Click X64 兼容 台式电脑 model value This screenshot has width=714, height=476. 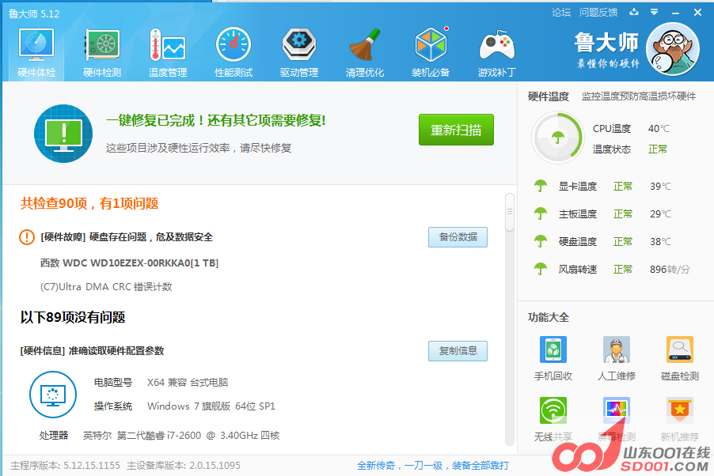point(188,382)
